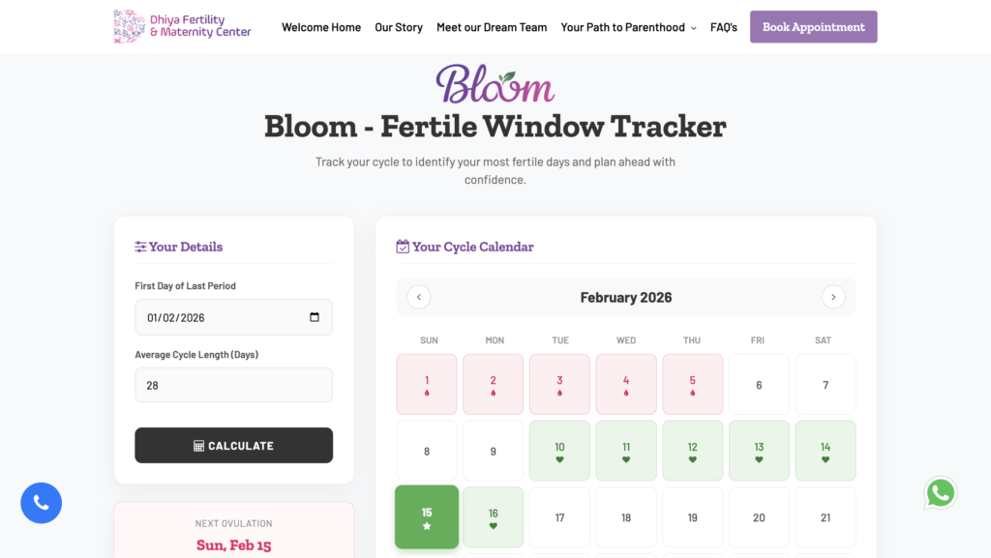This screenshot has width=991, height=558.
Task: Select the plain day February 20
Action: click(759, 516)
